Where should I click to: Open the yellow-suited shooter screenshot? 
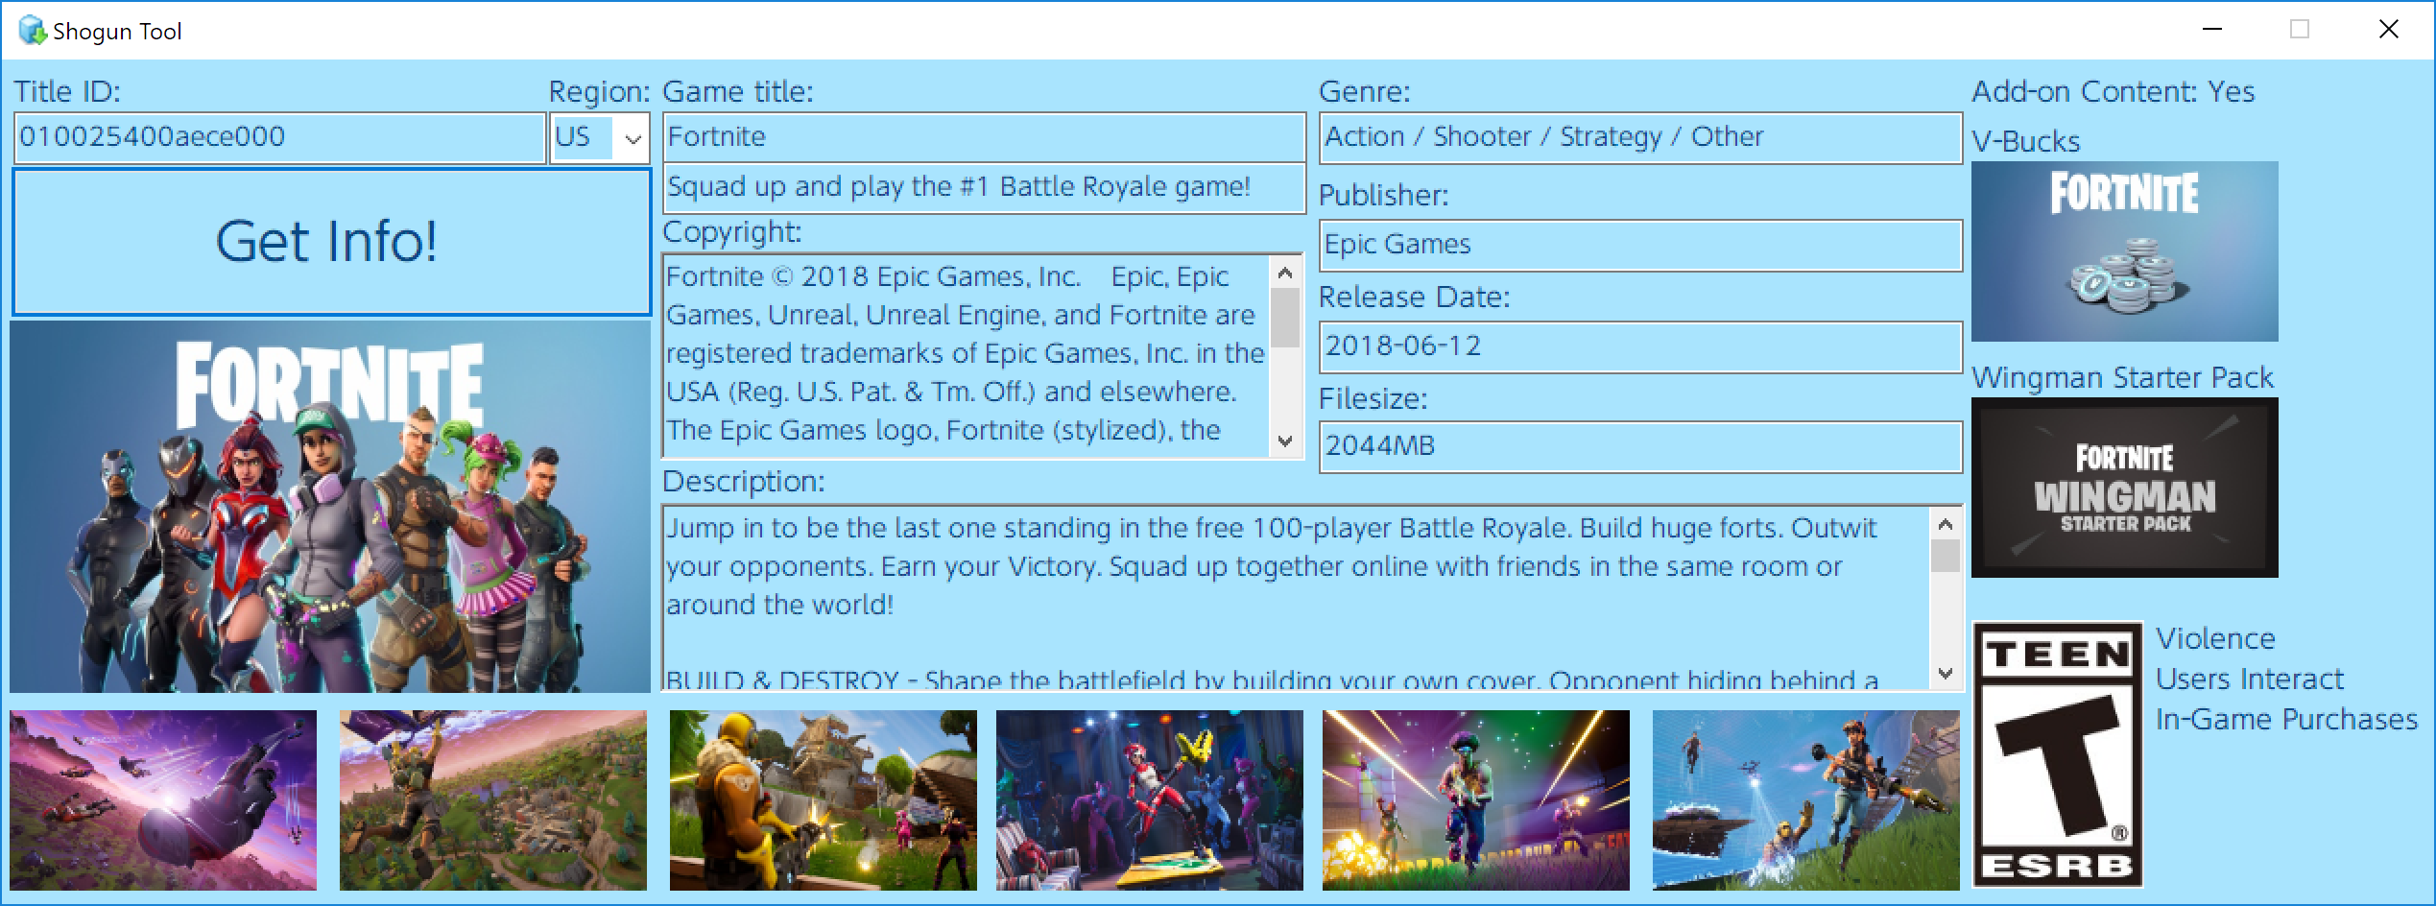[x=824, y=800]
